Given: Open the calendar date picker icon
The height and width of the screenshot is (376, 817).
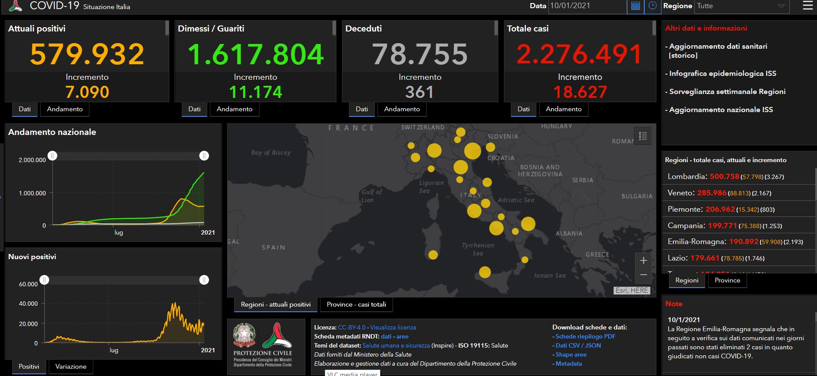Looking at the screenshot, I should (x=635, y=6).
